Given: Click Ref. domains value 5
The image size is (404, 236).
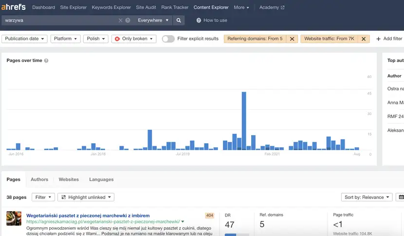Looking at the screenshot, I should [262, 224].
